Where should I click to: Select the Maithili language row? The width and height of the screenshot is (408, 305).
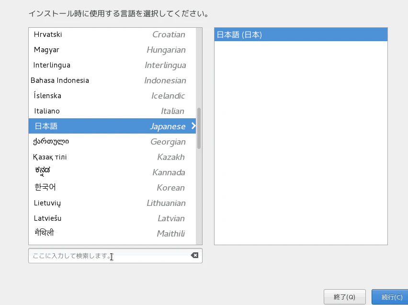pyautogui.click(x=112, y=234)
